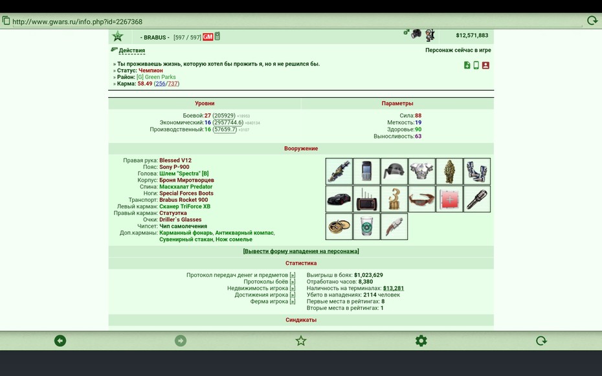
Task: Click Карманный фонарь item link
Action: 186,232
